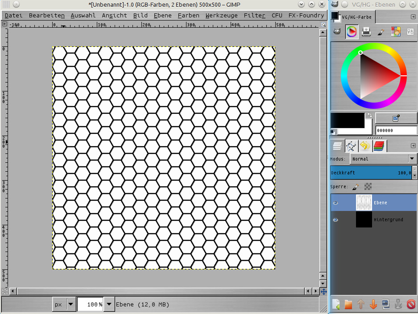The height and width of the screenshot is (314, 418).
Task: Select the Ebene layer thumbnail
Action: [364, 202]
